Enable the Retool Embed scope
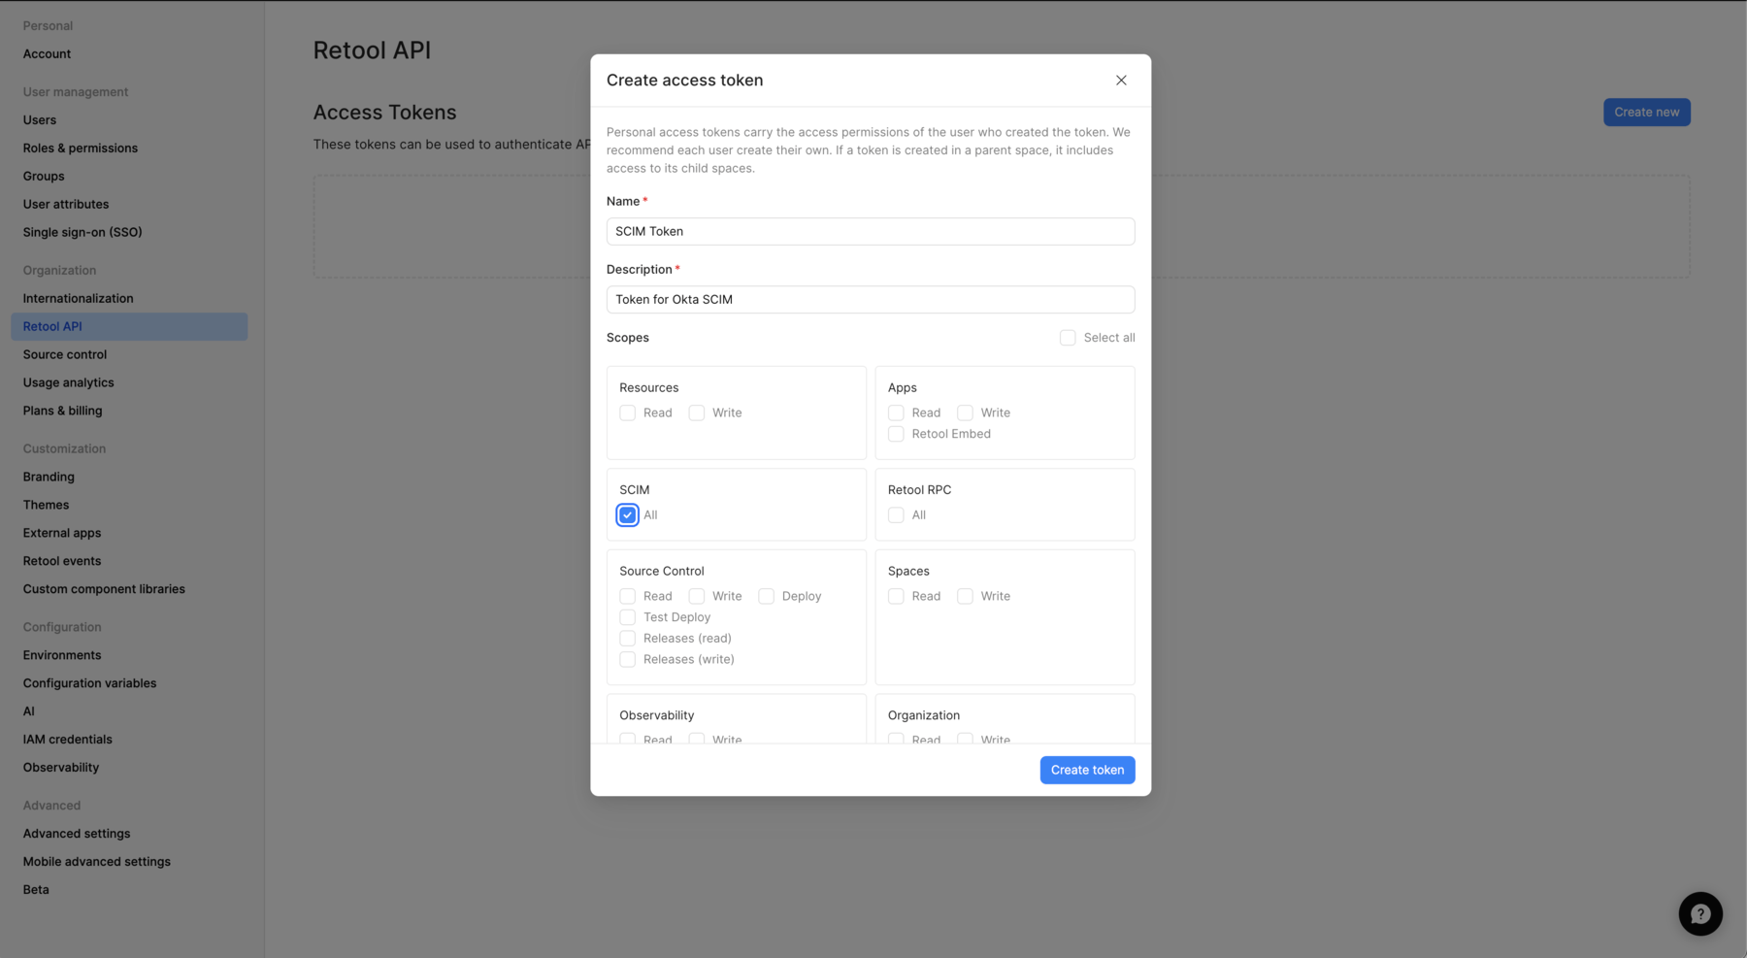 coord(895,434)
